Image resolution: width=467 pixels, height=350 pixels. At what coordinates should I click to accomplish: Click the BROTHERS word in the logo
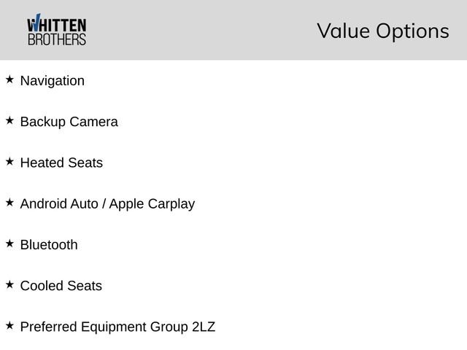[56, 39]
